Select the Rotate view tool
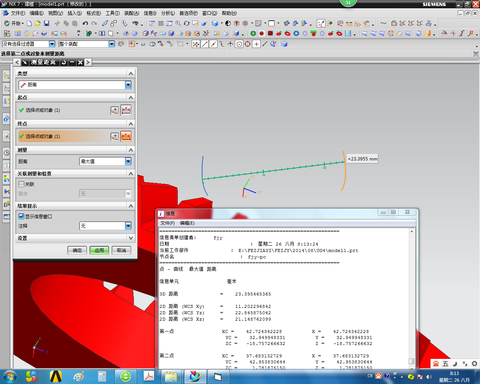This screenshot has width=480, height=384. point(186,23)
